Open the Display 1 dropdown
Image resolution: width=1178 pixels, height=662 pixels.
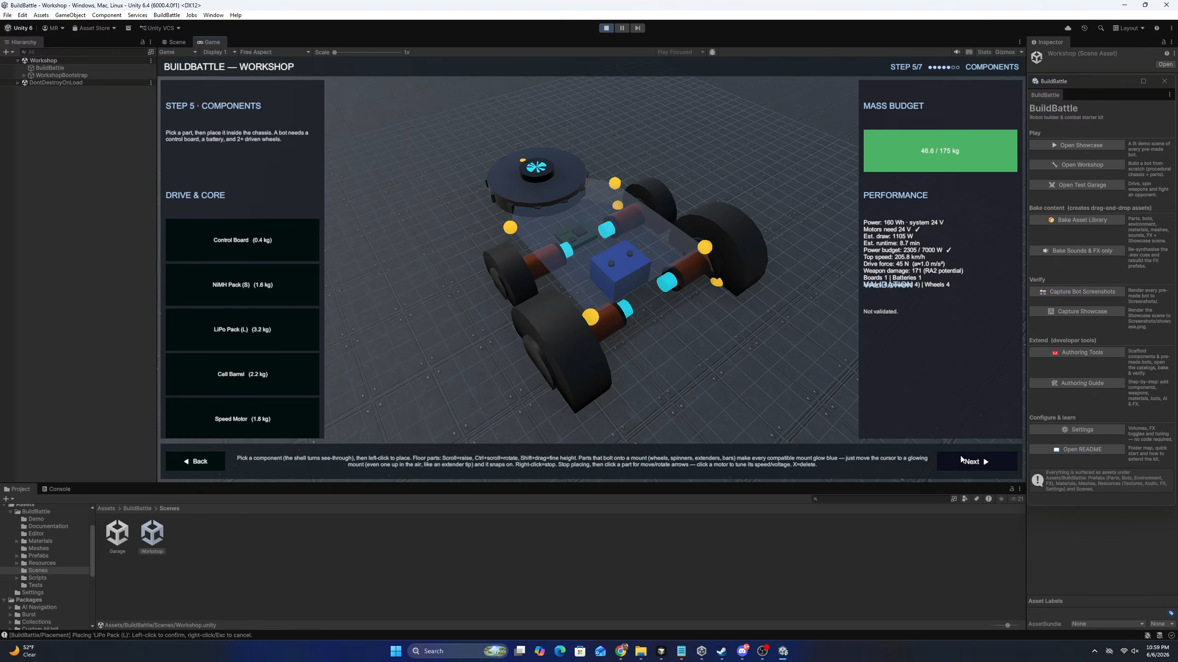pos(219,52)
